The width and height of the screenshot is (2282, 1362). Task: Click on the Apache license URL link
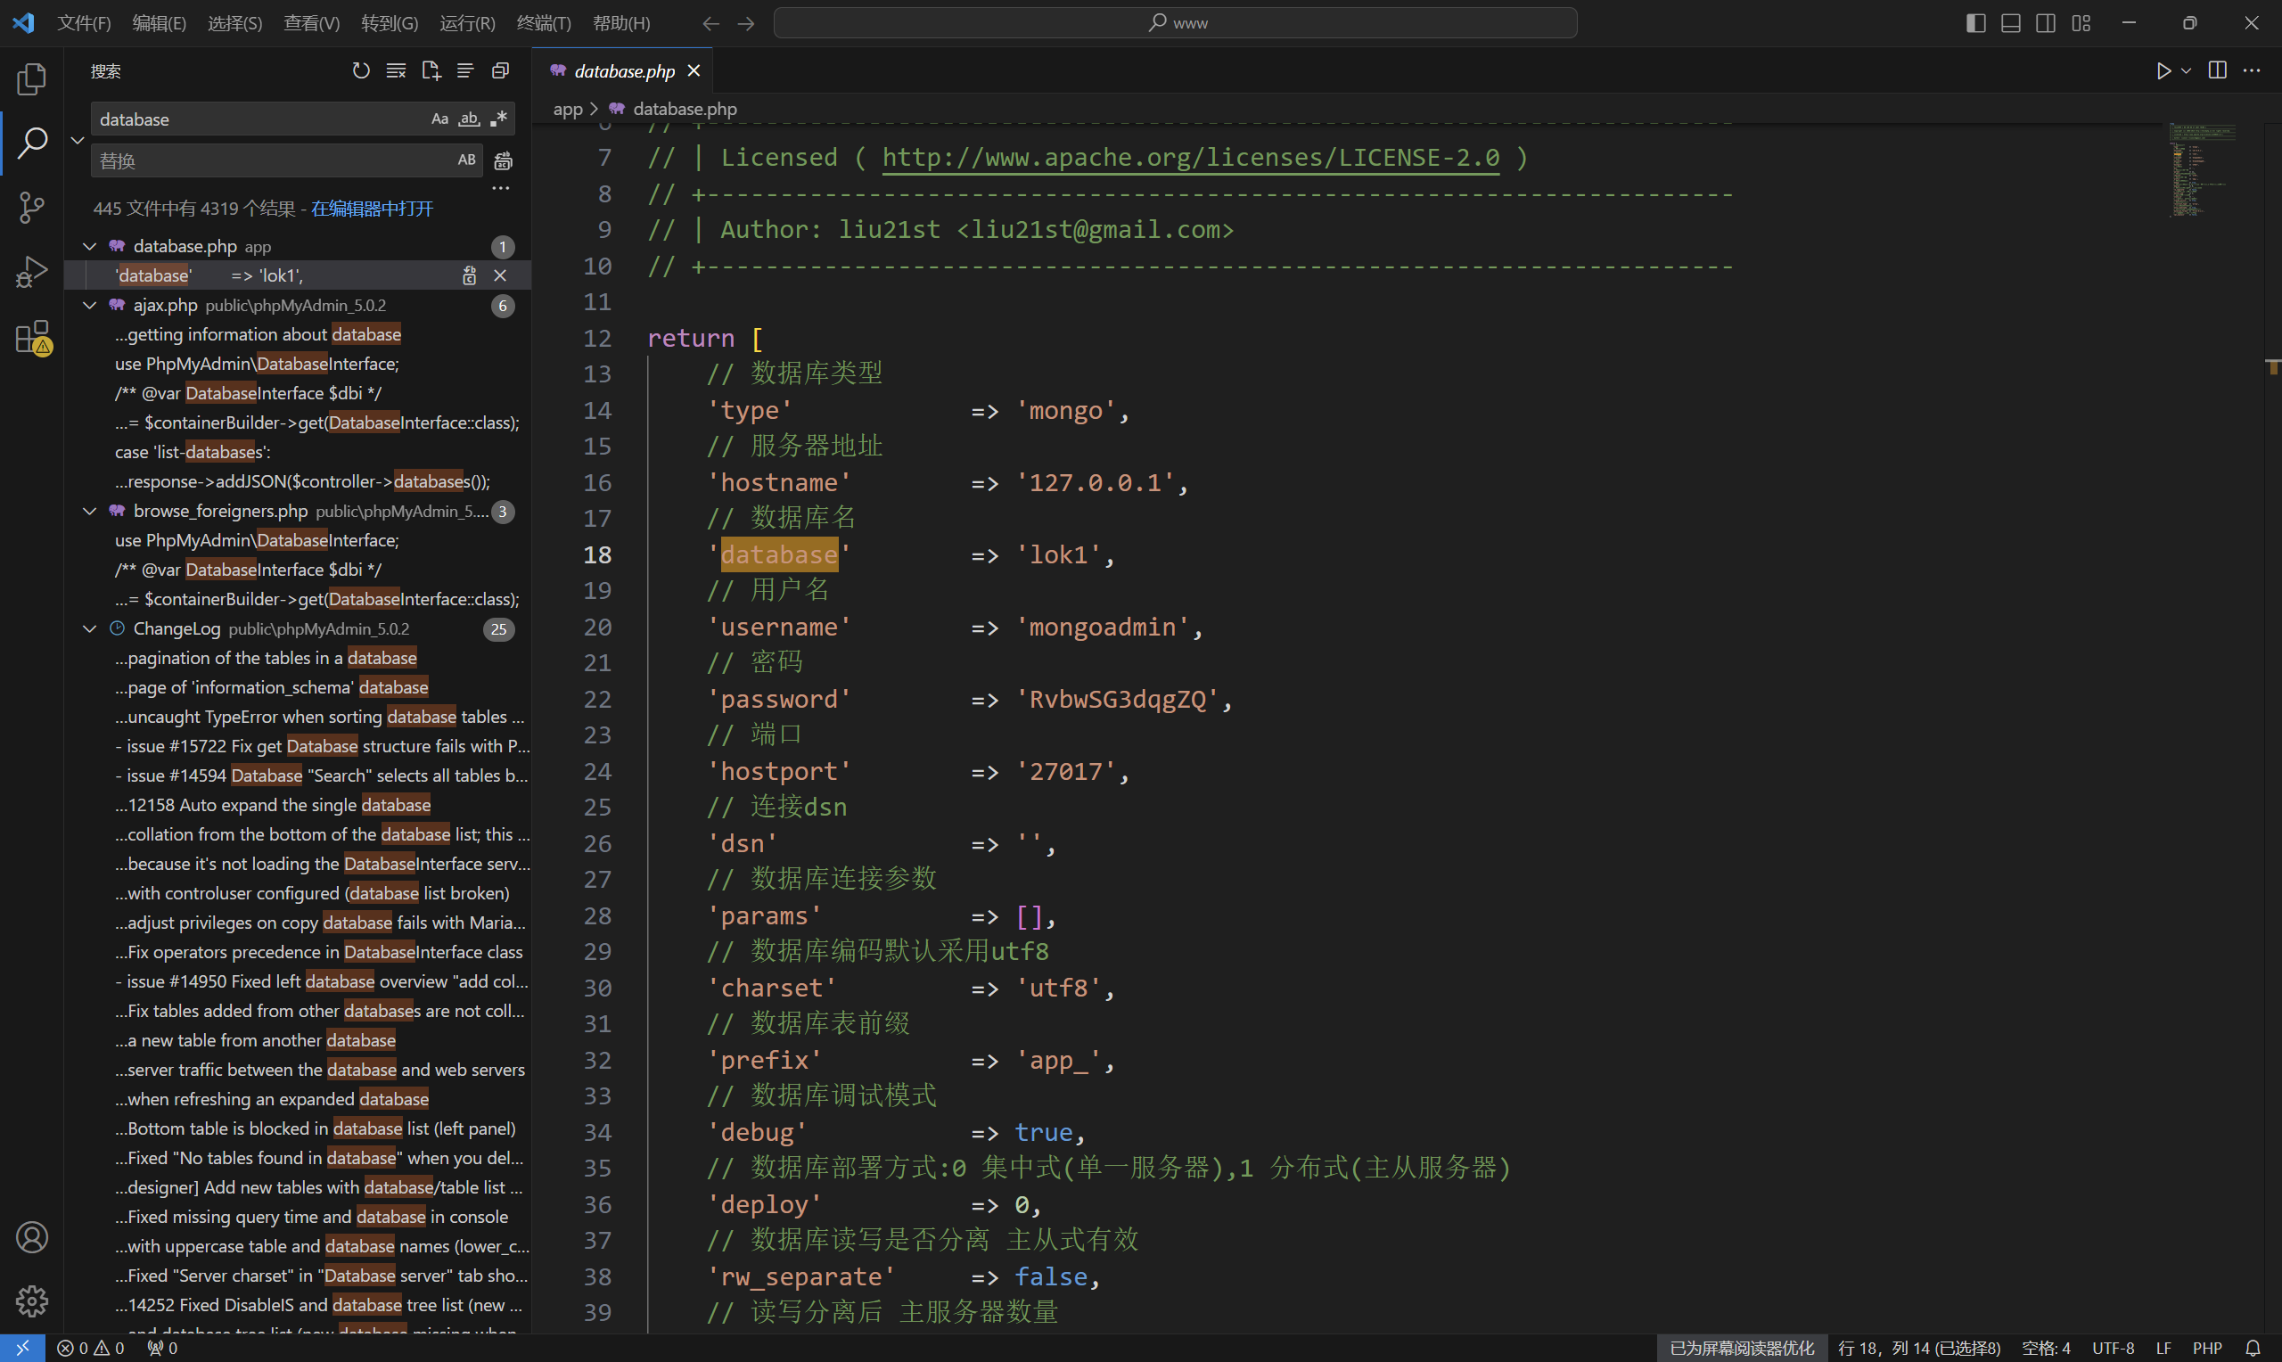point(1191,157)
